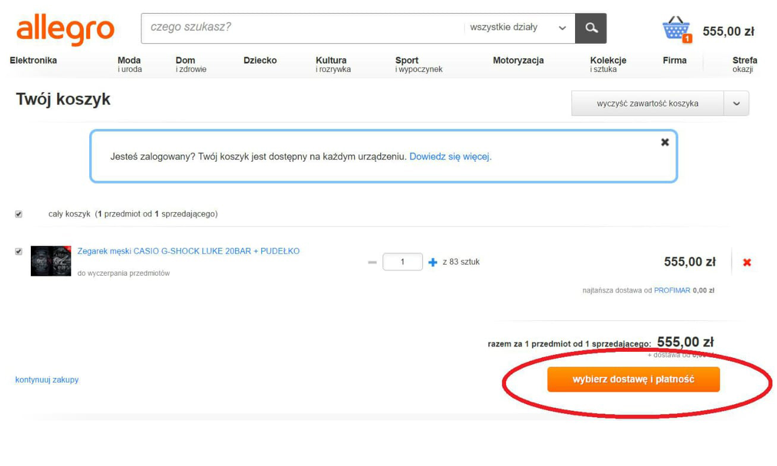Toggle the Casio G-SHOCK item checkbox

[18, 251]
